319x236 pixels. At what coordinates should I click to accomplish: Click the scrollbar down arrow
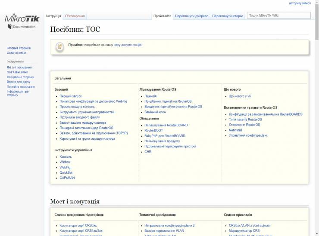coord(317,234)
